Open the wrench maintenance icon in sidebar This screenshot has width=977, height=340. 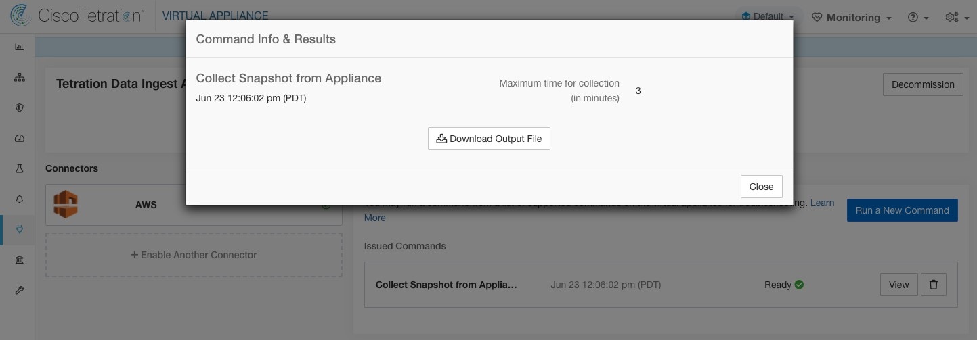pyautogui.click(x=19, y=290)
